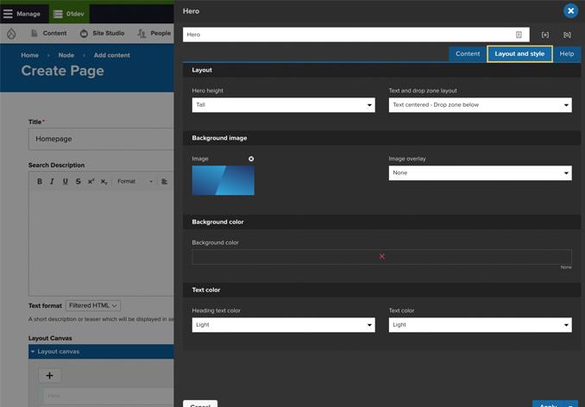Expand the Image overlay dropdown
Viewport: 585px width, 407px height.
pos(480,173)
